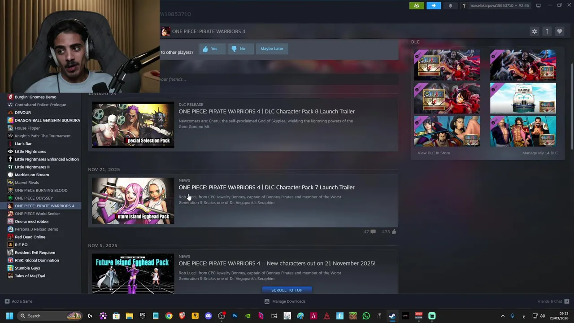Select Marbles on Stream

[32, 175]
